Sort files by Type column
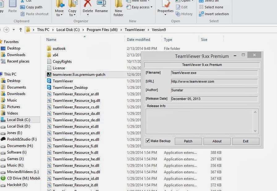This screenshot has height=191, width=277. [x=168, y=40]
